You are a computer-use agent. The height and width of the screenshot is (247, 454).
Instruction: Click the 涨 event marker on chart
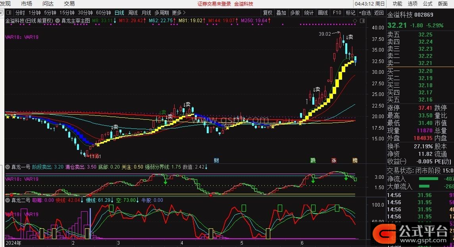click(x=334, y=161)
